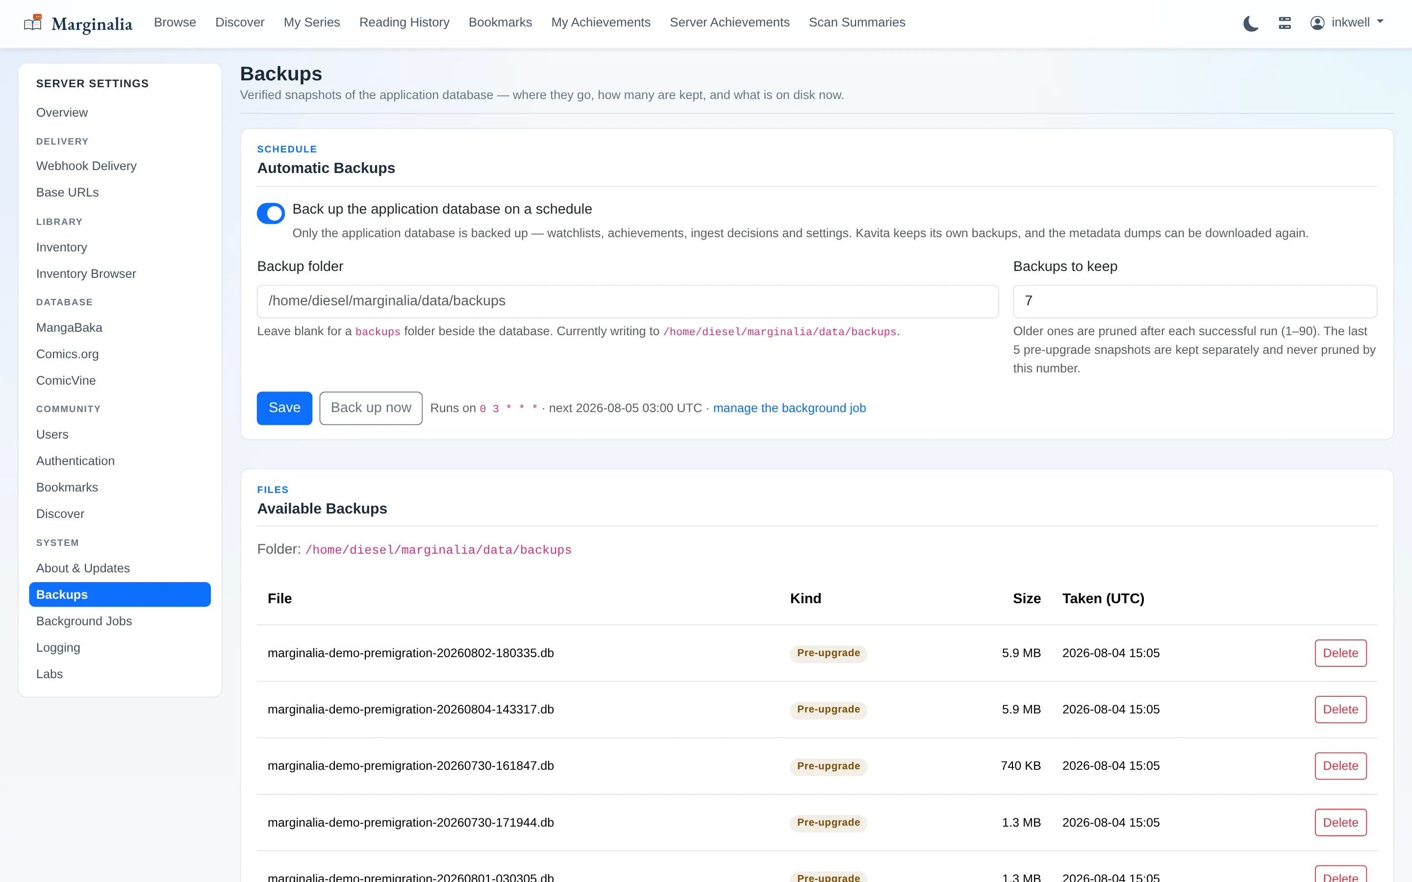
Task: Toggle dark mode moon icon
Action: pos(1250,24)
